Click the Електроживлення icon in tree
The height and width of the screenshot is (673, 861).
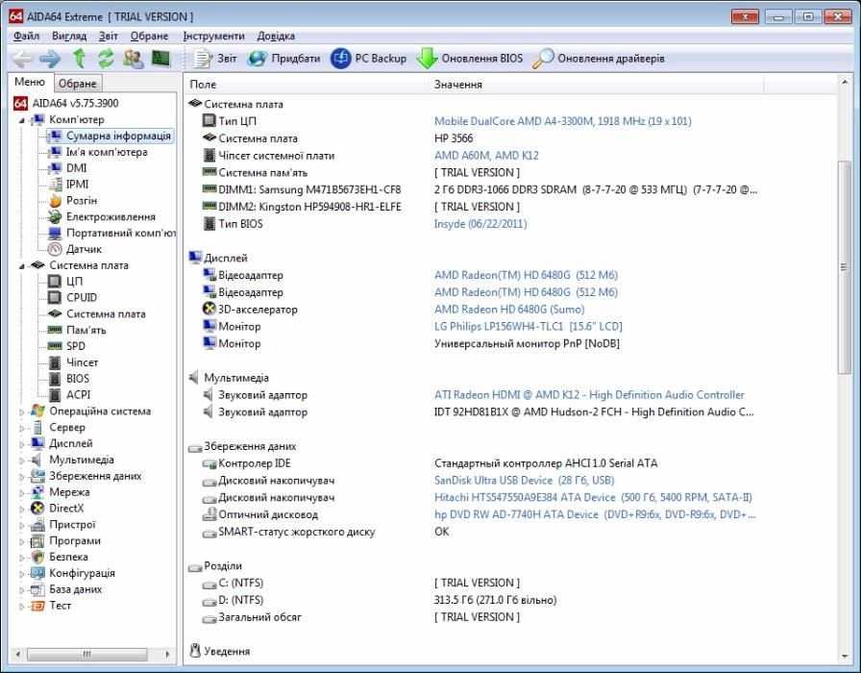click(x=55, y=216)
